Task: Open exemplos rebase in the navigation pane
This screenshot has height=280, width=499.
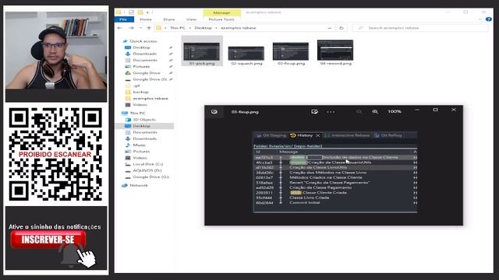Action: 150,99
